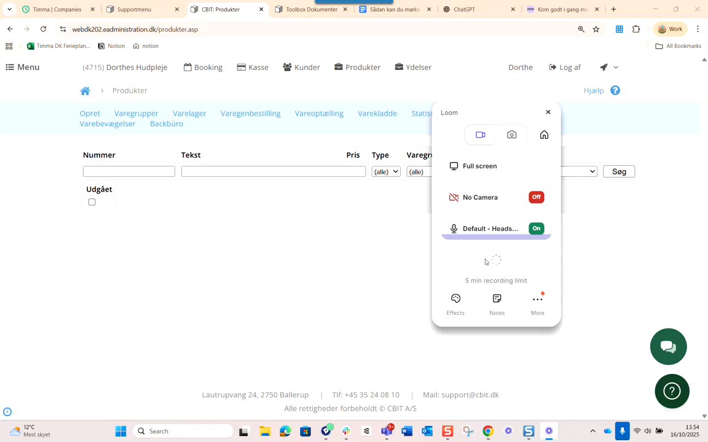The width and height of the screenshot is (708, 442).
Task: Open Loom Full screen capture selector
Action: (496, 166)
